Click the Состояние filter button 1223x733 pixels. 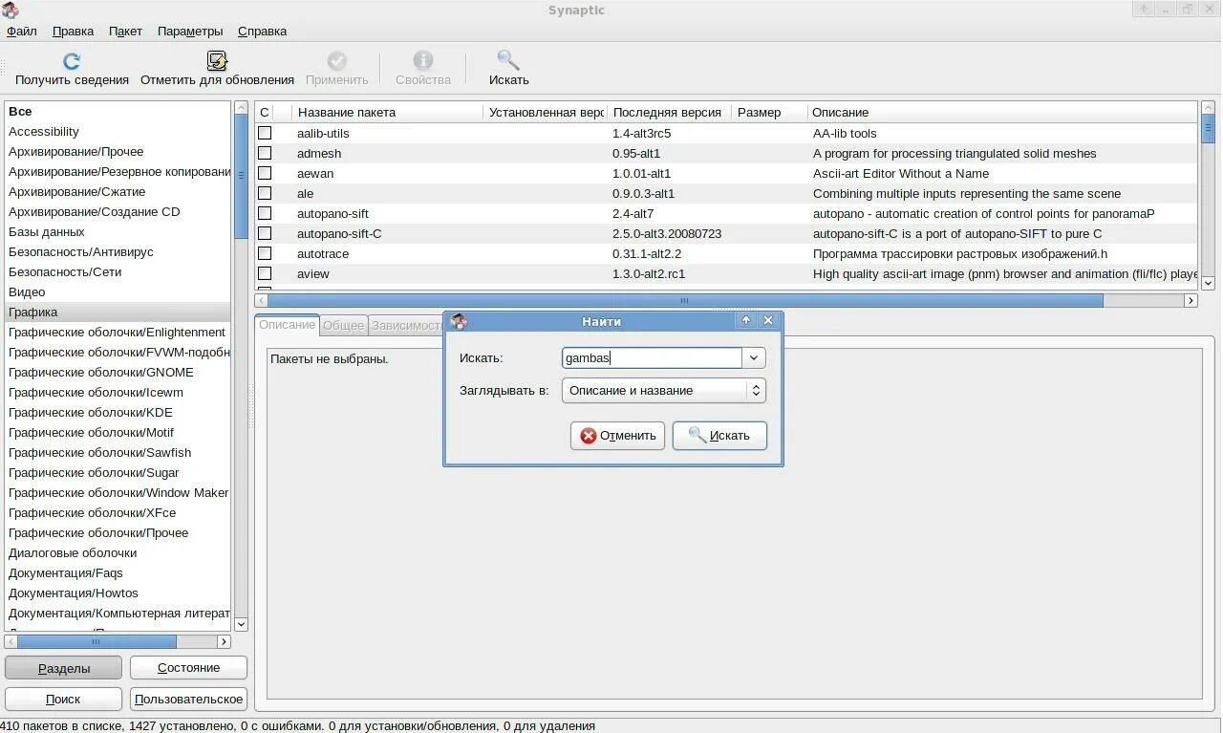pos(188,668)
